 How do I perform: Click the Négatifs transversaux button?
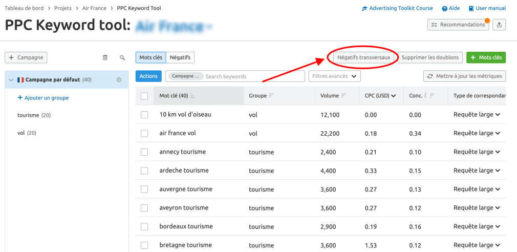coord(363,57)
